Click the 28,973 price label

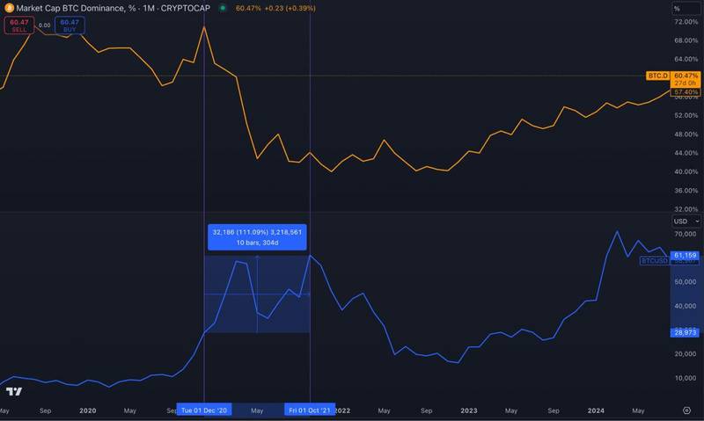point(685,332)
